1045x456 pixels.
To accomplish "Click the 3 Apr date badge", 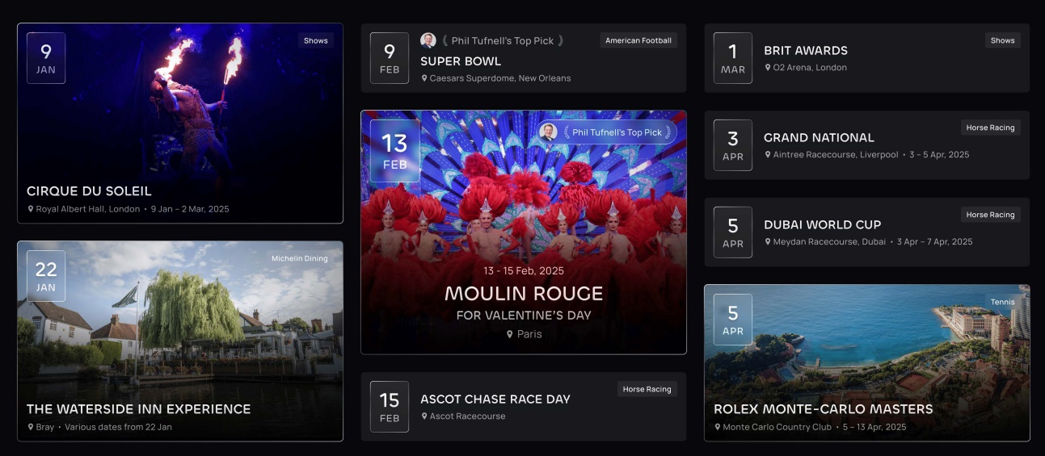I will pos(733,145).
